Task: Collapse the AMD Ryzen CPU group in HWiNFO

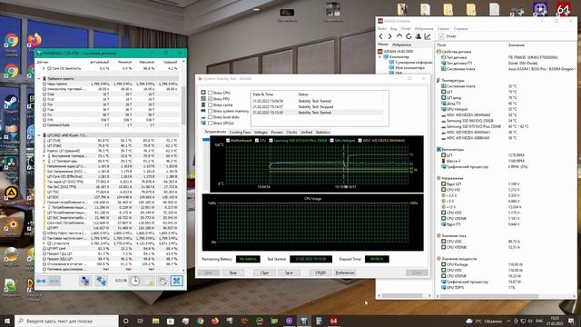Action: (x=39, y=135)
